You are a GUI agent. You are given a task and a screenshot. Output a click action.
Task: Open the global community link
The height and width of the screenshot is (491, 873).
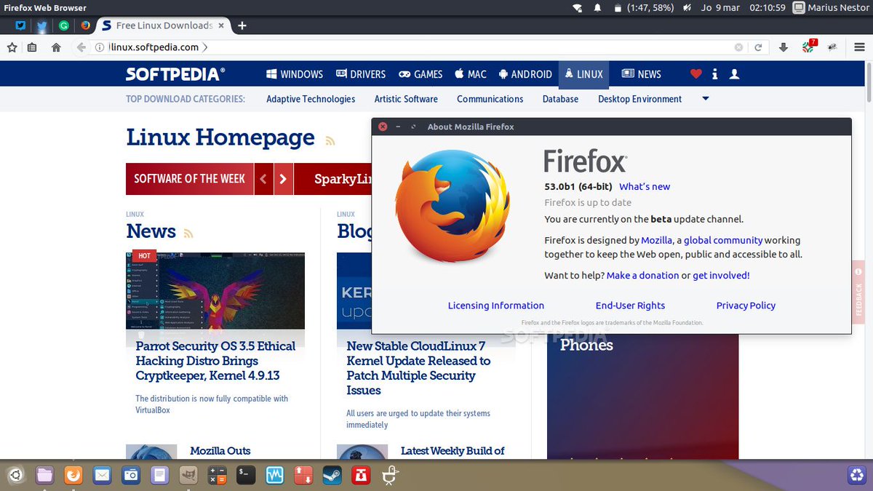coord(723,240)
